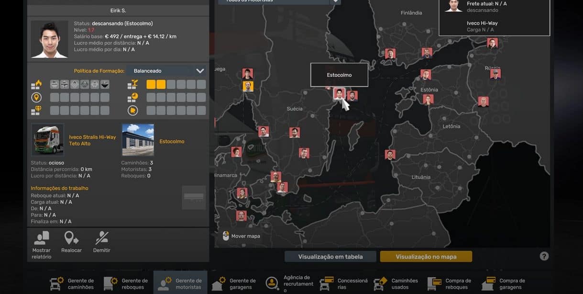Screen dimensions: 583x294
Task: Open Agência de recrutamento tab
Action: pos(289,283)
